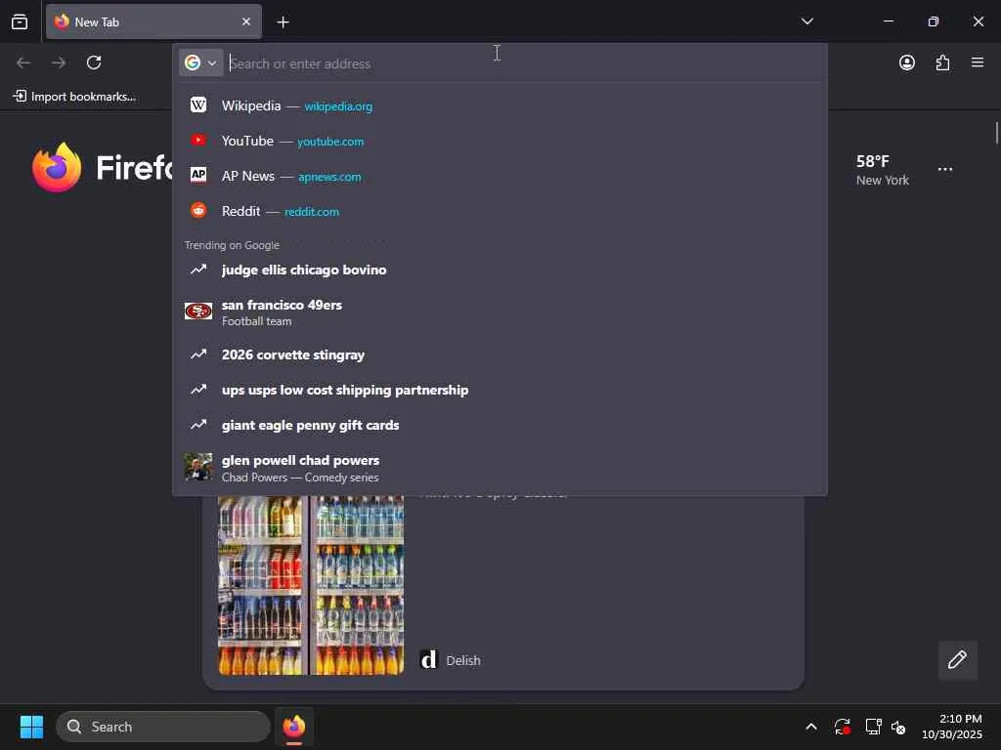This screenshot has width=1001, height=750.
Task: Click the Delish source label
Action: (463, 661)
